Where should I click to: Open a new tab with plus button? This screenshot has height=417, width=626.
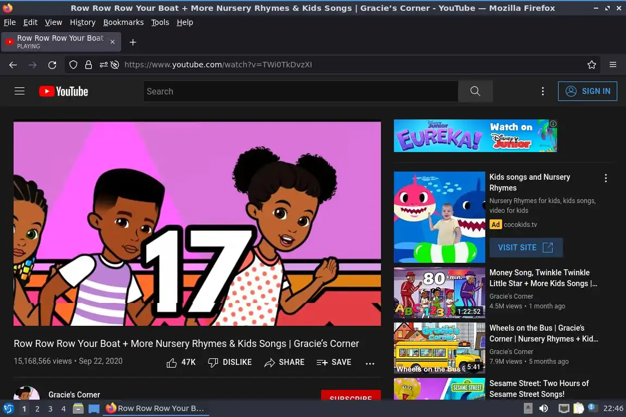(x=133, y=42)
